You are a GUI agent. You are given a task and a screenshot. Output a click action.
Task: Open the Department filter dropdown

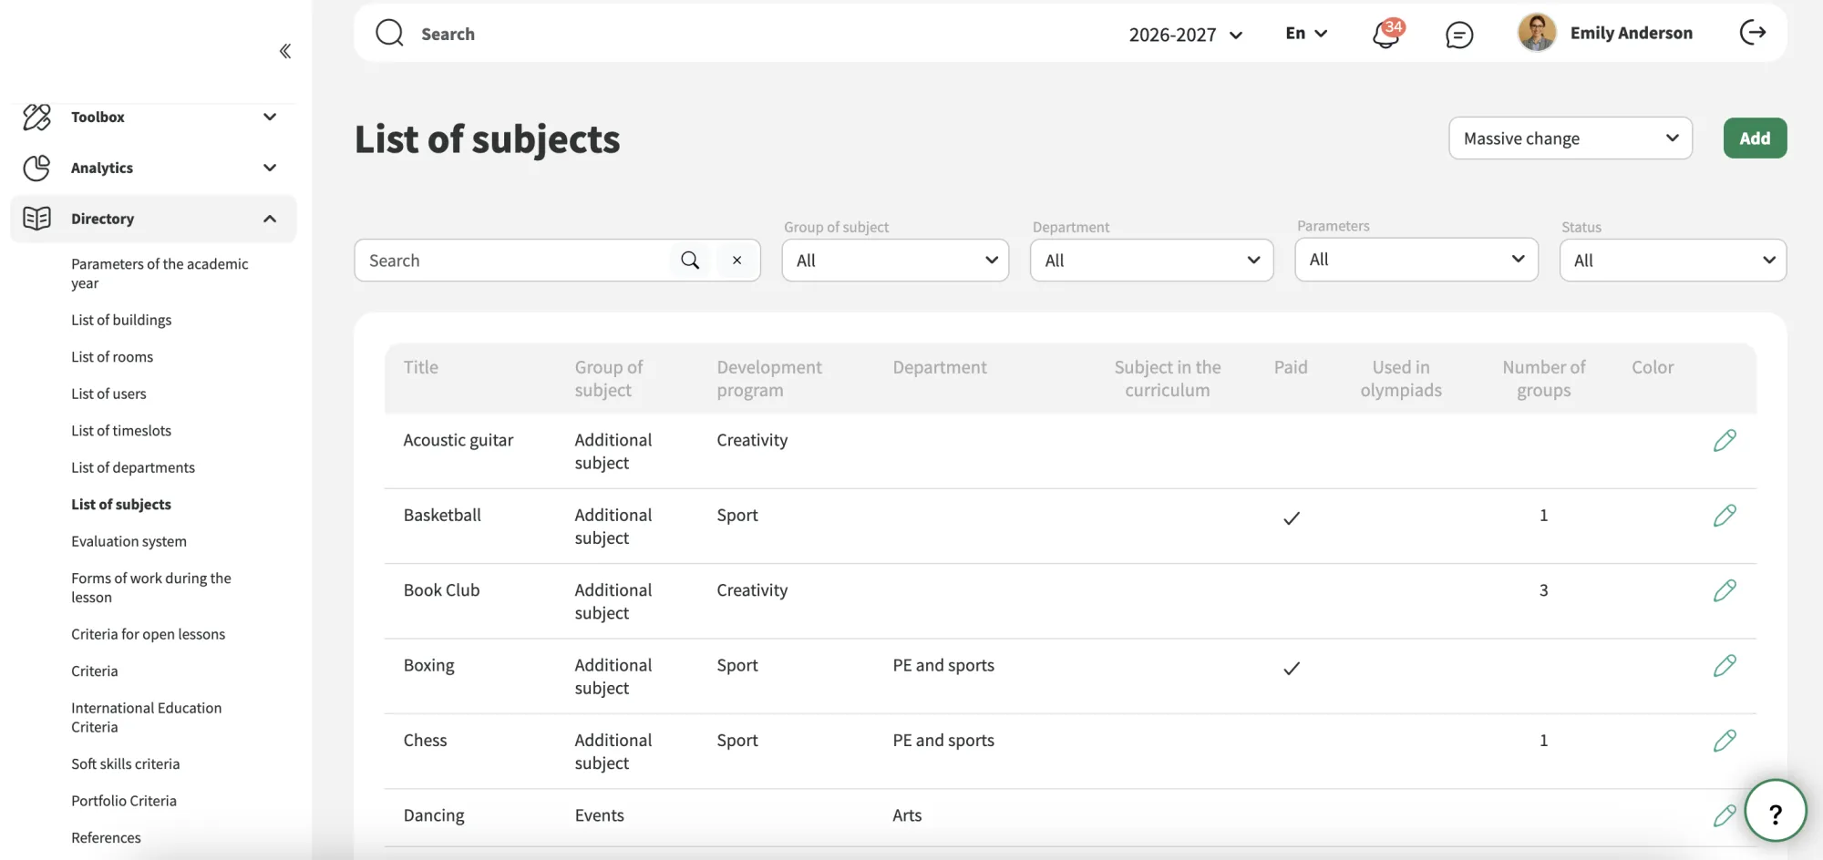coord(1151,261)
